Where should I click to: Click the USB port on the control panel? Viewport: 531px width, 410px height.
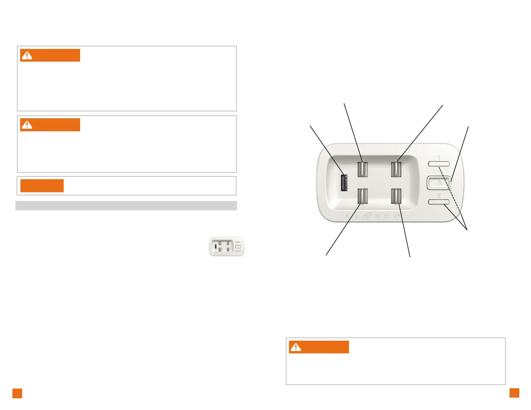click(344, 183)
